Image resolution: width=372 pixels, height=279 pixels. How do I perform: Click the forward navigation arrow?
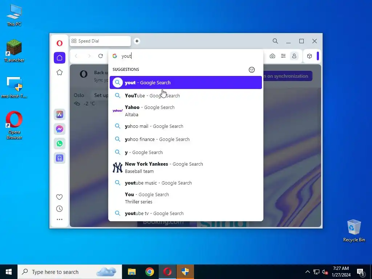pyautogui.click(x=89, y=56)
